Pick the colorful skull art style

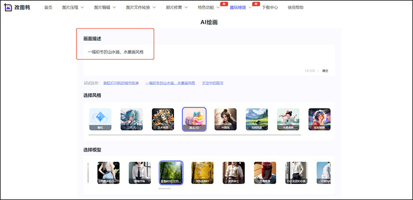pos(163,119)
